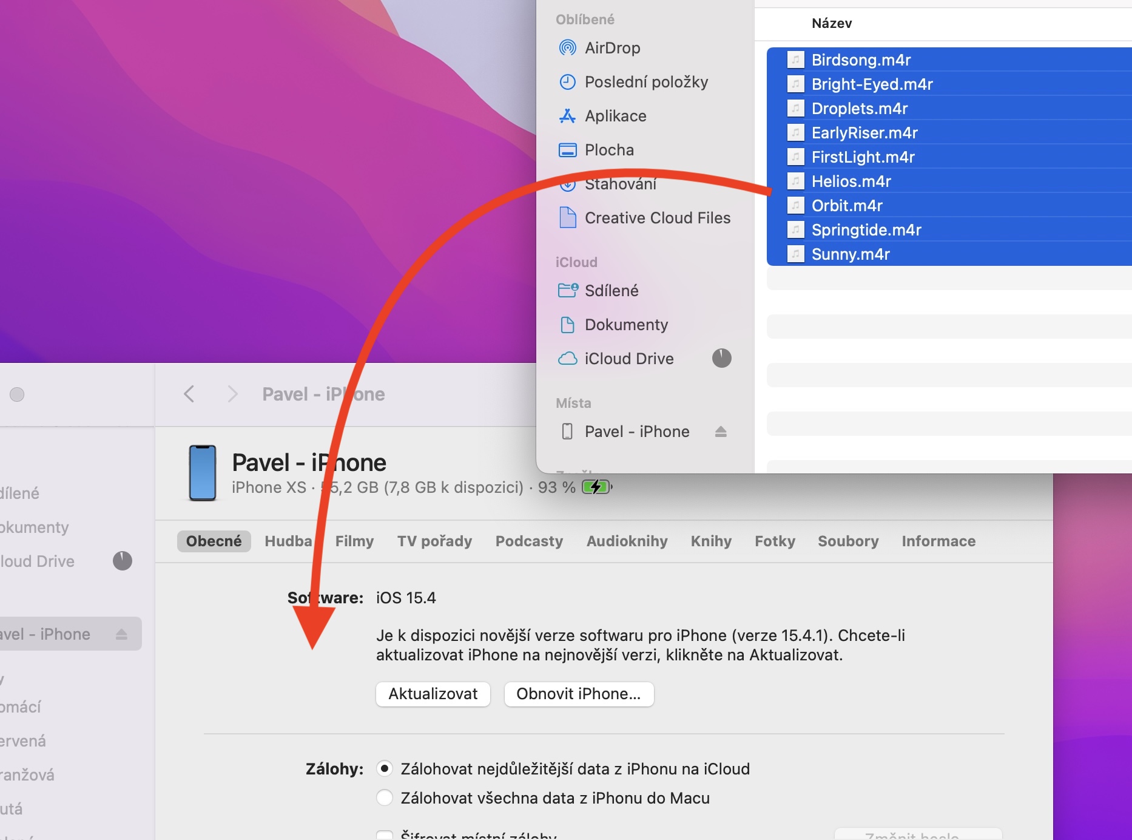This screenshot has width=1132, height=840.
Task: Go forward with the right chevron
Action: point(232,394)
